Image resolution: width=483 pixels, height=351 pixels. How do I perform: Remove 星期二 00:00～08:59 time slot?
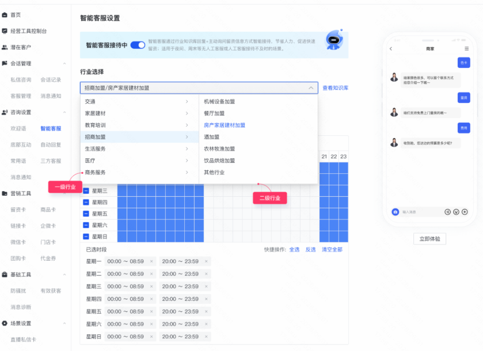click(151, 274)
